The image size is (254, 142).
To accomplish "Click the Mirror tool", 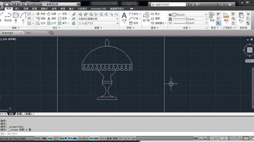I will [52, 19].
